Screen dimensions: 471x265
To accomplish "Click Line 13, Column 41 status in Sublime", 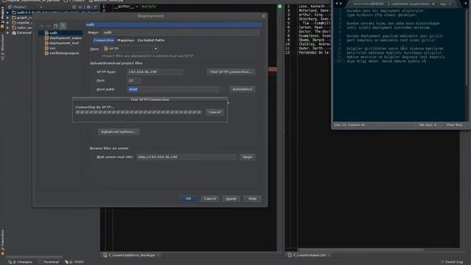I will pyautogui.click(x=350, y=125).
